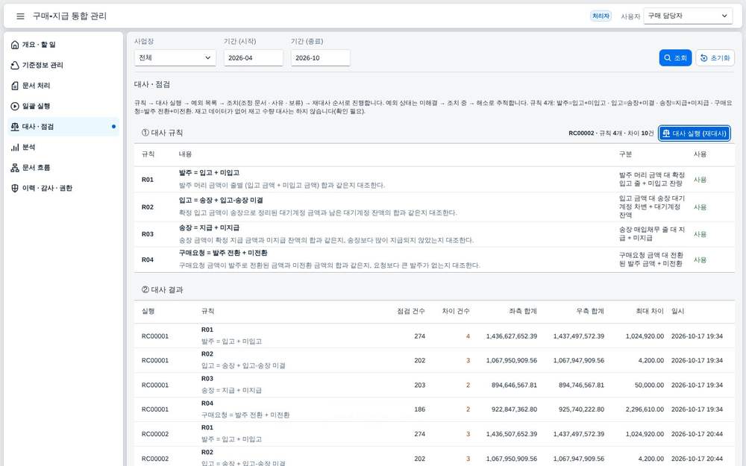
Task: Click the document icon for 문서 처리
Action: pos(15,86)
